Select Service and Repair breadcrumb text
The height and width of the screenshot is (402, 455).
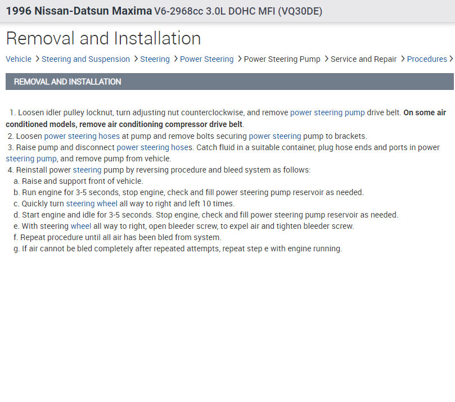363,59
